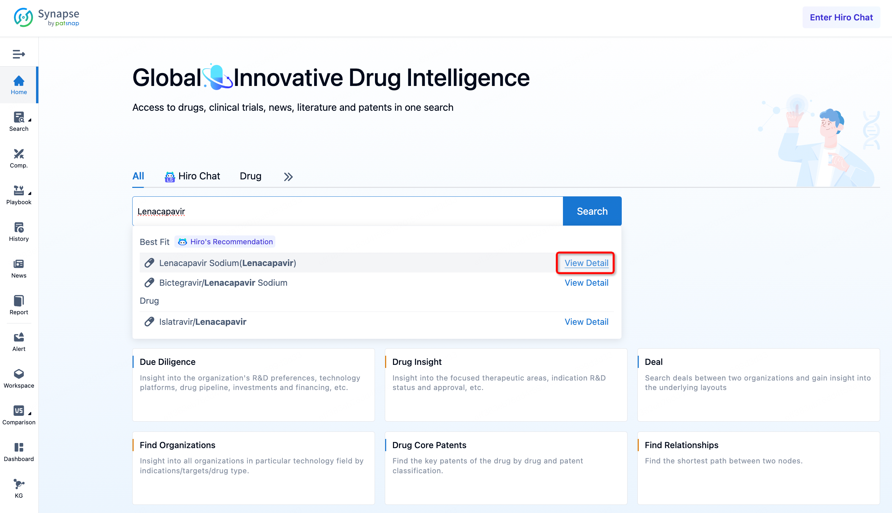
Task: Open Hiro Chat search tab
Action: pos(192,176)
